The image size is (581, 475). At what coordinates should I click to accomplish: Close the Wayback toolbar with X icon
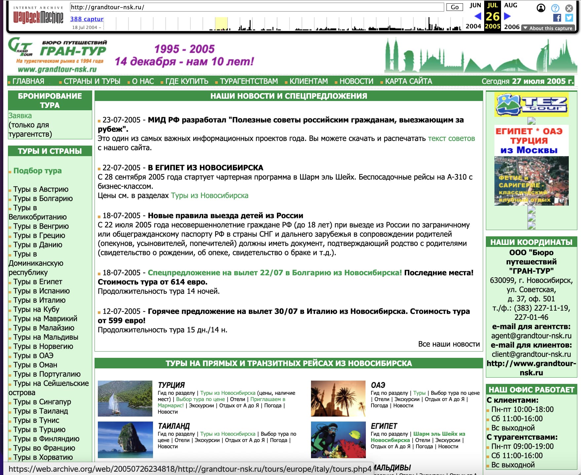(569, 8)
